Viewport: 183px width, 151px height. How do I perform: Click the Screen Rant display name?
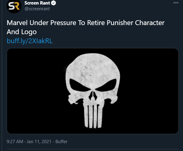click(x=37, y=3)
